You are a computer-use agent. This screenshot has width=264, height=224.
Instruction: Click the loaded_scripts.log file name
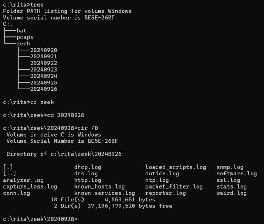pyautogui.click(x=176, y=167)
